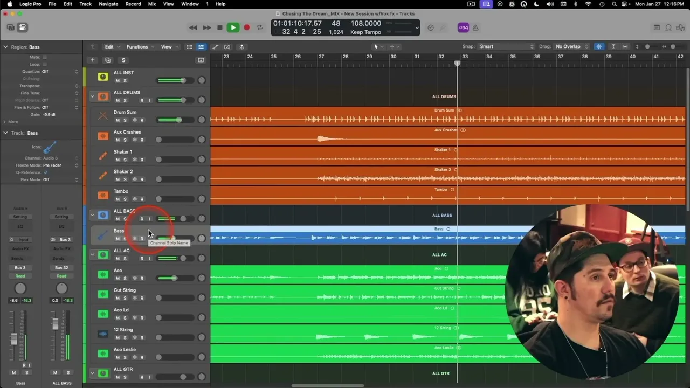
Task: Toggle the Inspector panel button
Action: (x=23, y=27)
